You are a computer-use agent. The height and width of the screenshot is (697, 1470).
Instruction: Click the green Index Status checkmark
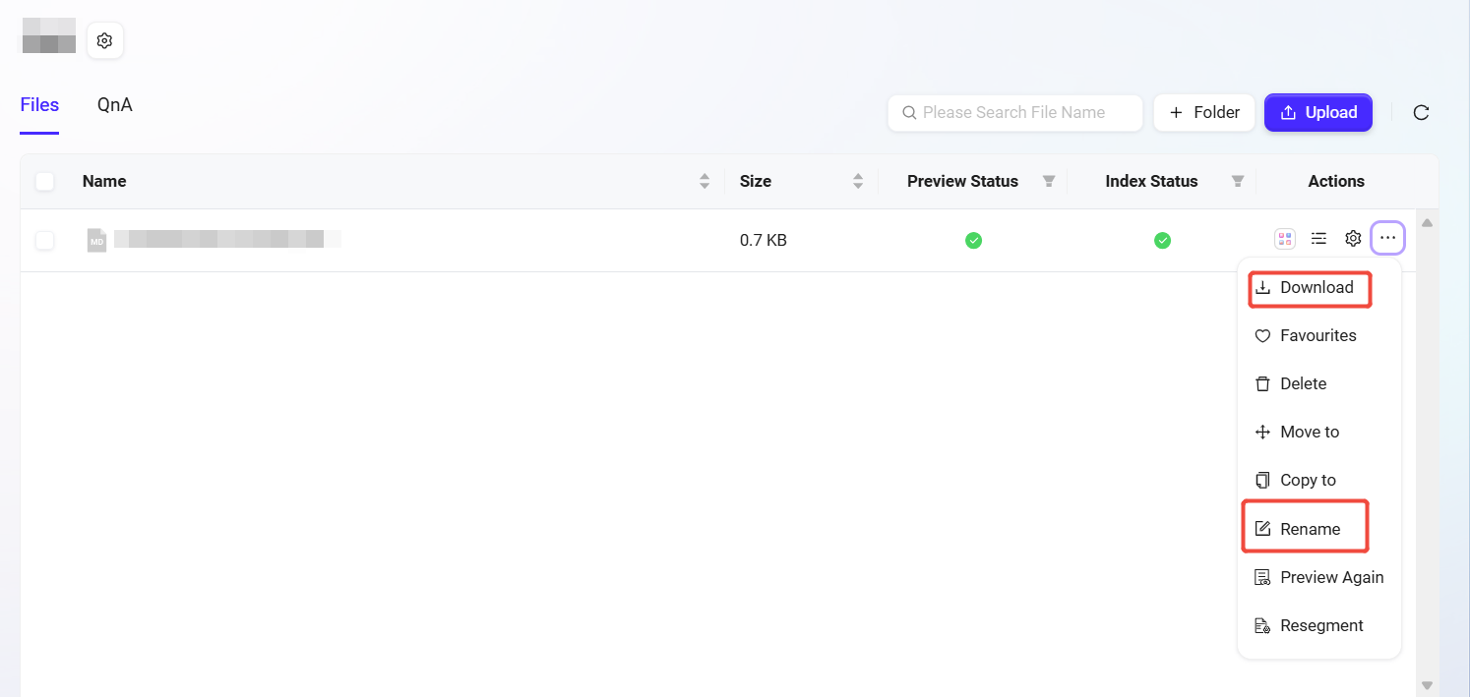(x=1162, y=240)
